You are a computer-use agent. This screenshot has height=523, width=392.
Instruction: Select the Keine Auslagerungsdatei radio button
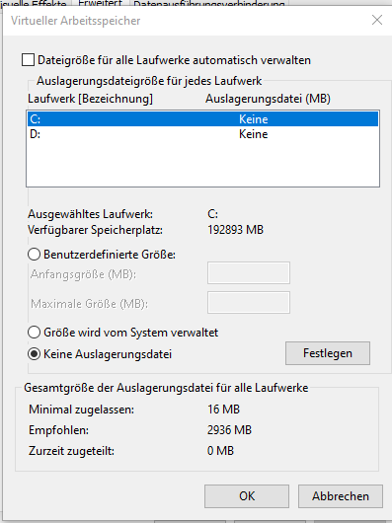tap(34, 354)
